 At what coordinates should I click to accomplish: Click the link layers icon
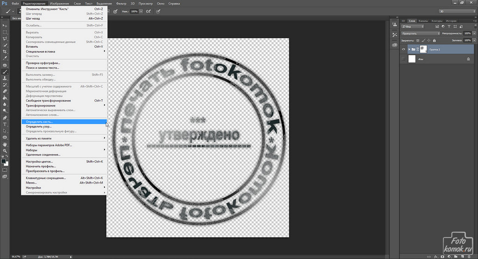429,257
